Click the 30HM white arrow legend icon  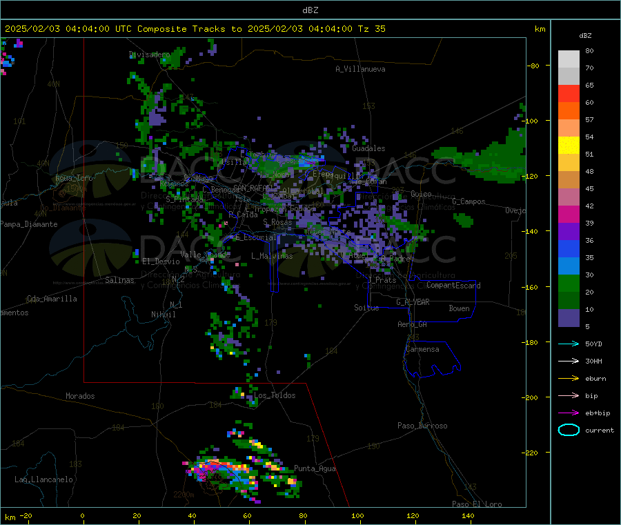coord(569,361)
